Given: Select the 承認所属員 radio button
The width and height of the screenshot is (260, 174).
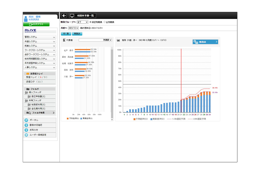Looking at the screenshot, I should (90, 22).
